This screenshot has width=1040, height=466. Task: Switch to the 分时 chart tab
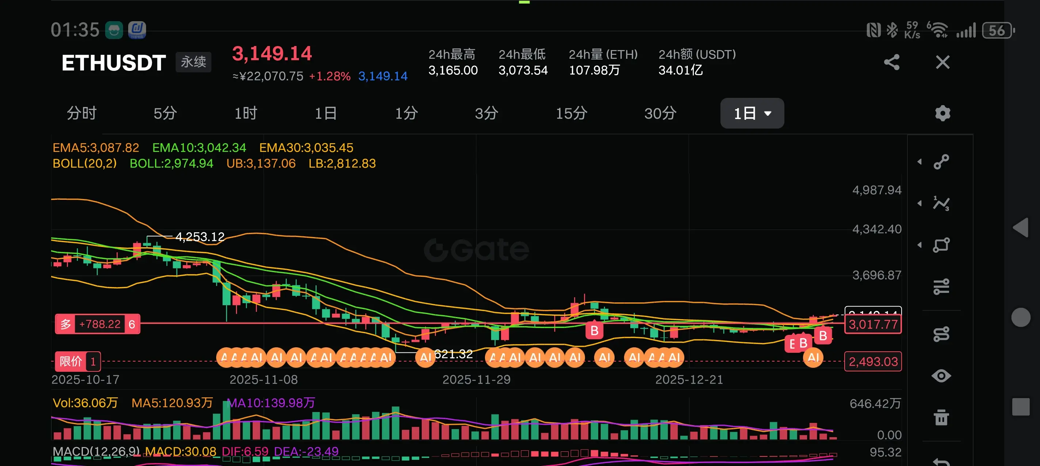[x=81, y=113]
